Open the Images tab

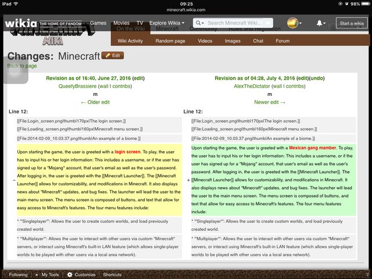pos(233,41)
